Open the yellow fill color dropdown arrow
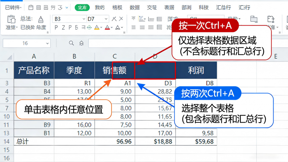 pyautogui.click(x=101, y=28)
